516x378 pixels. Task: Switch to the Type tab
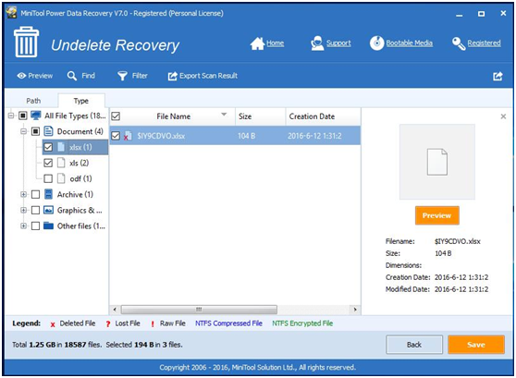[x=81, y=101]
